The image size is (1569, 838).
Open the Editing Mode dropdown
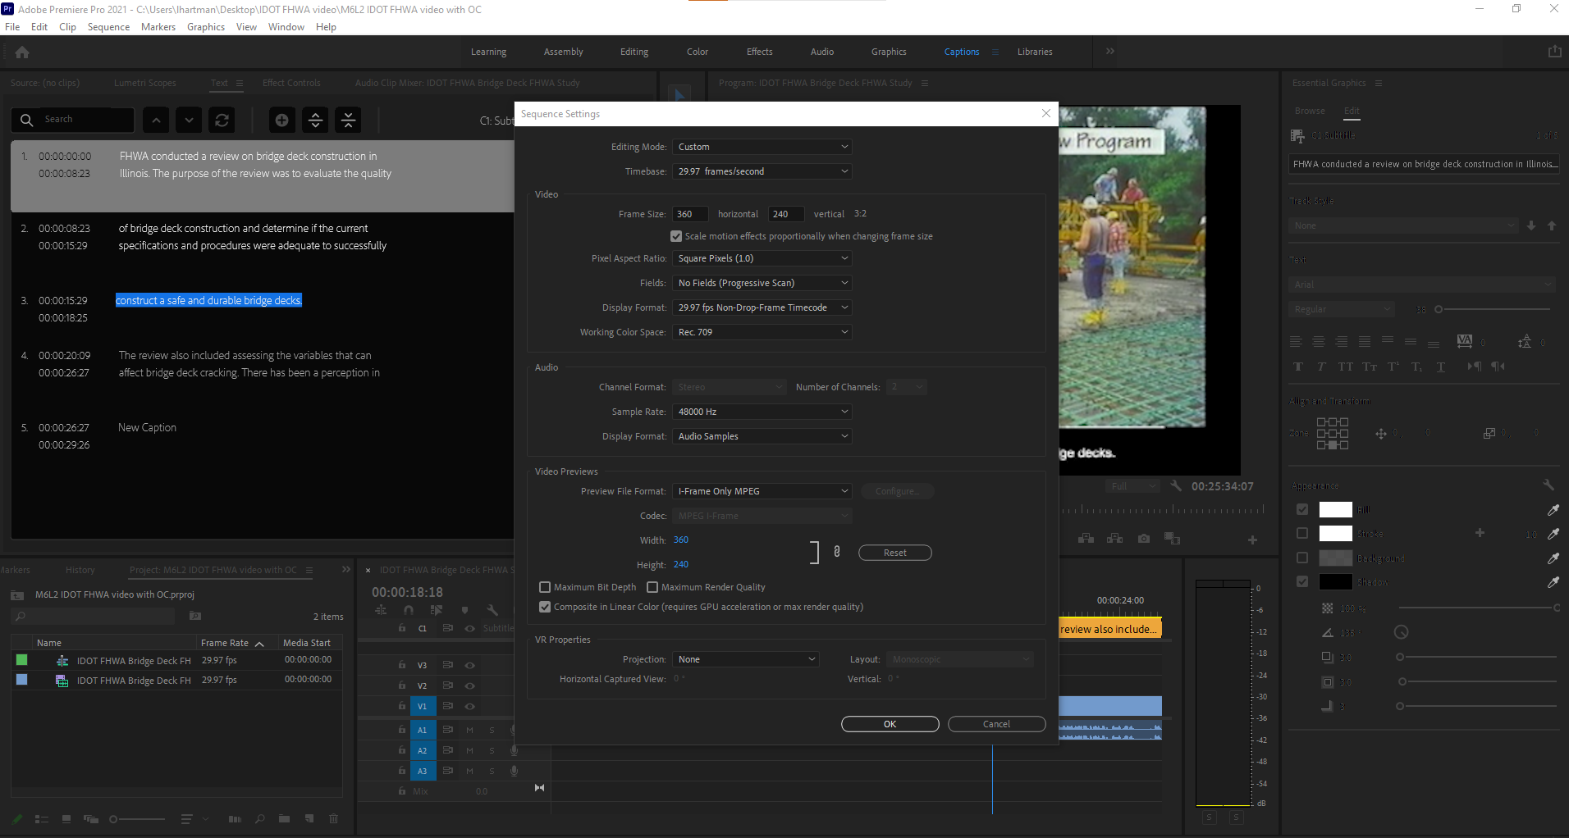761,147
